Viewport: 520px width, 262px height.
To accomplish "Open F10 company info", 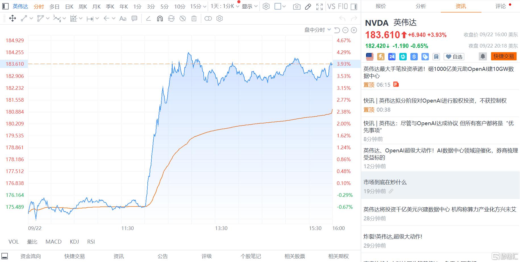I will (x=343, y=7).
